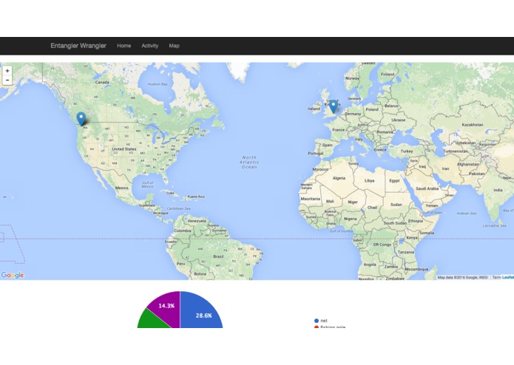514x365 pixels.
Task: Click the 'United States' map label
Action: (x=124, y=149)
